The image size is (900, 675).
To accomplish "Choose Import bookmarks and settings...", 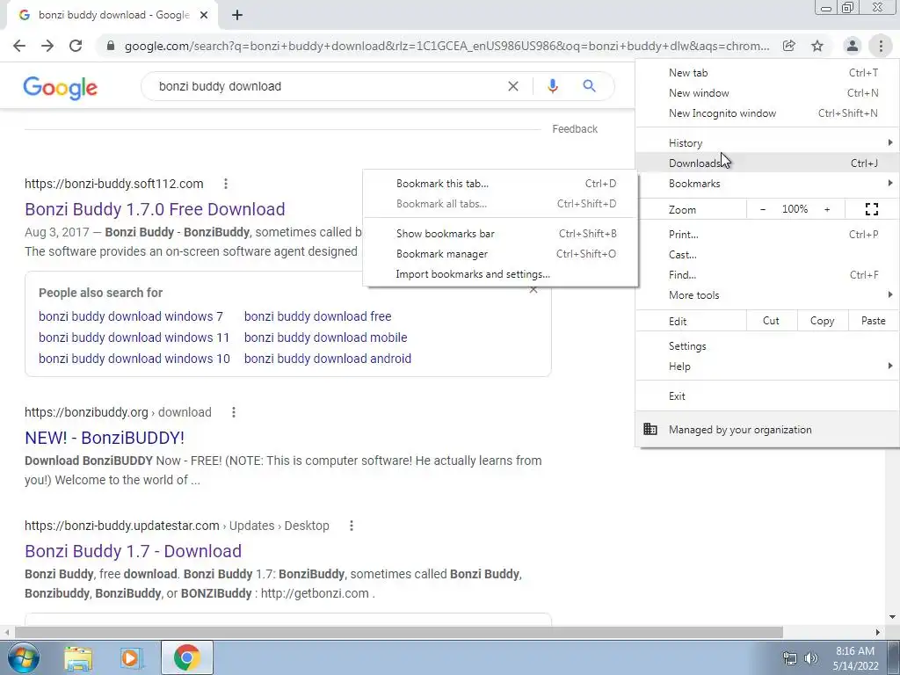I will [x=500, y=274].
